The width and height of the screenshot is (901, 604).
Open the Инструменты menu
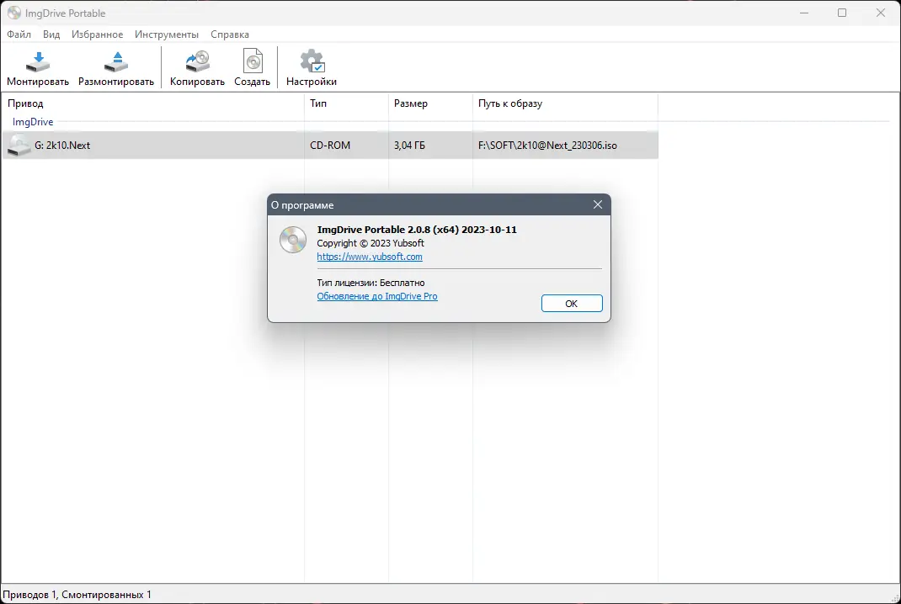tap(167, 34)
